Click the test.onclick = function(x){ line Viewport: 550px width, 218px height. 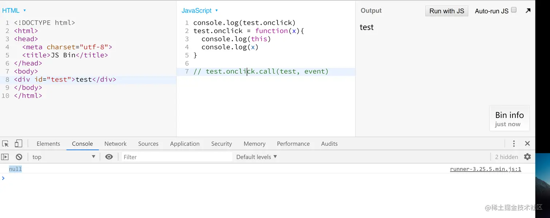coord(248,31)
